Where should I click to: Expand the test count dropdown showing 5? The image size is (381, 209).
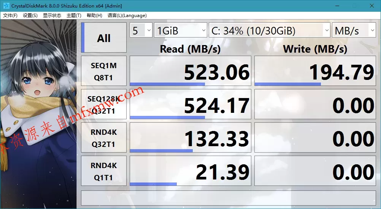(x=141, y=30)
